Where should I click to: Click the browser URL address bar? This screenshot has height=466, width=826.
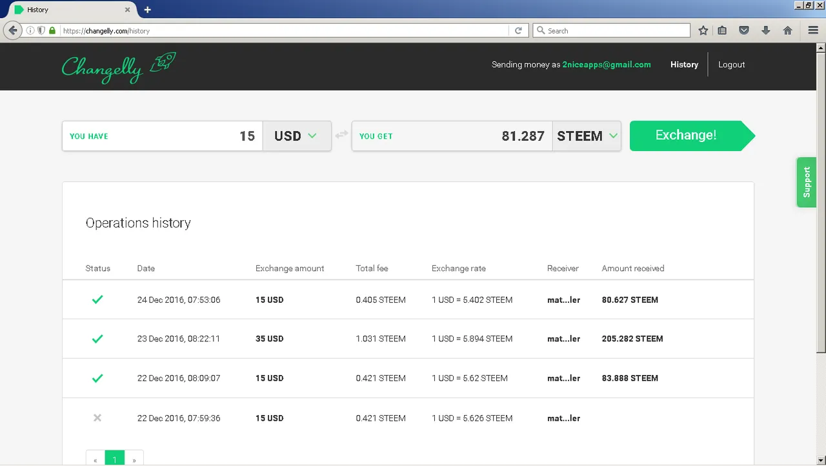[x=284, y=30]
